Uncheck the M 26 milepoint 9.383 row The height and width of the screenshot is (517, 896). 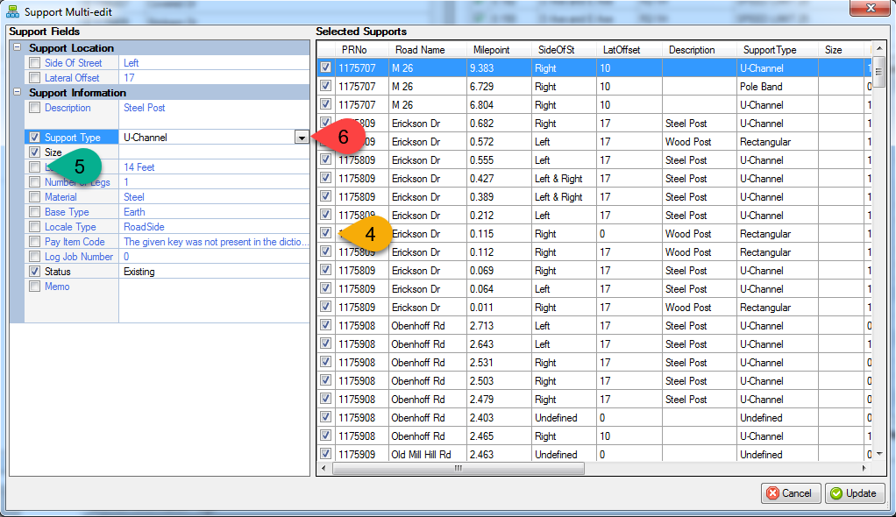[326, 67]
